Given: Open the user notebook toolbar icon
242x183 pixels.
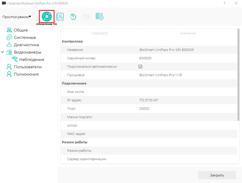Looking at the screenshot, I should tap(60, 16).
